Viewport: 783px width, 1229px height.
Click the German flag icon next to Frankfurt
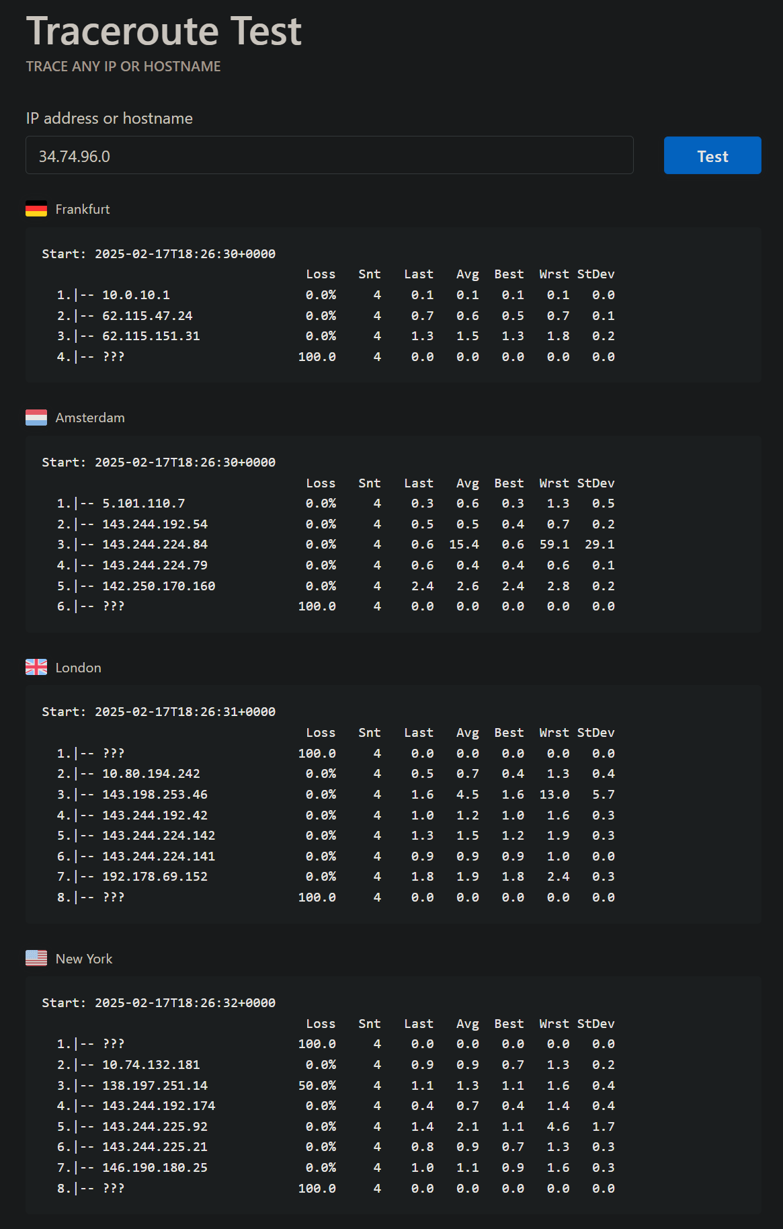click(36, 209)
